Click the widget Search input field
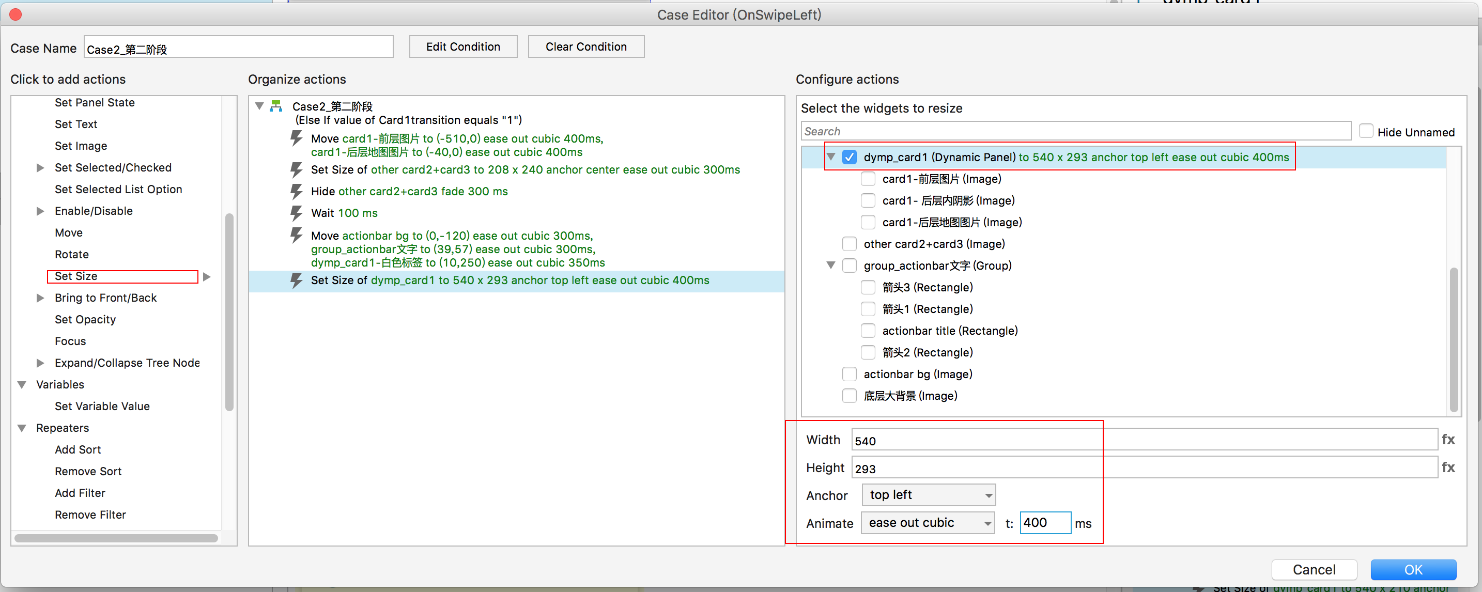This screenshot has height=592, width=1482. tap(1075, 131)
